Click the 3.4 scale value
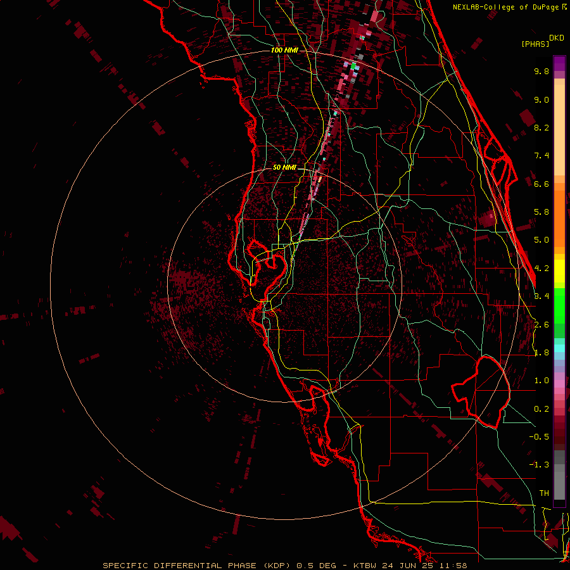The width and height of the screenshot is (570, 570). tap(541, 296)
